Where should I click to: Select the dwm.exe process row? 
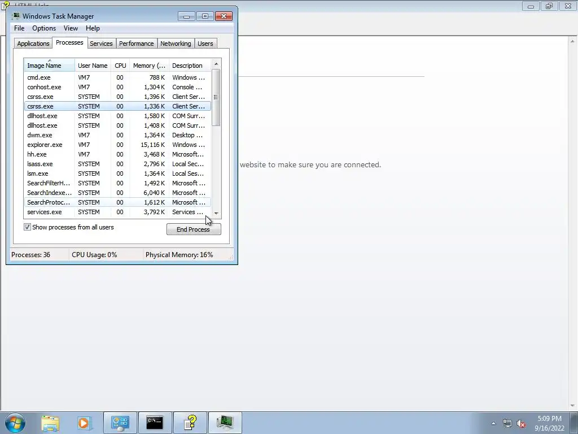[117, 135]
